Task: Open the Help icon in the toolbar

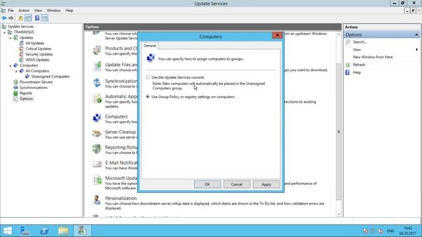Action: [37, 18]
